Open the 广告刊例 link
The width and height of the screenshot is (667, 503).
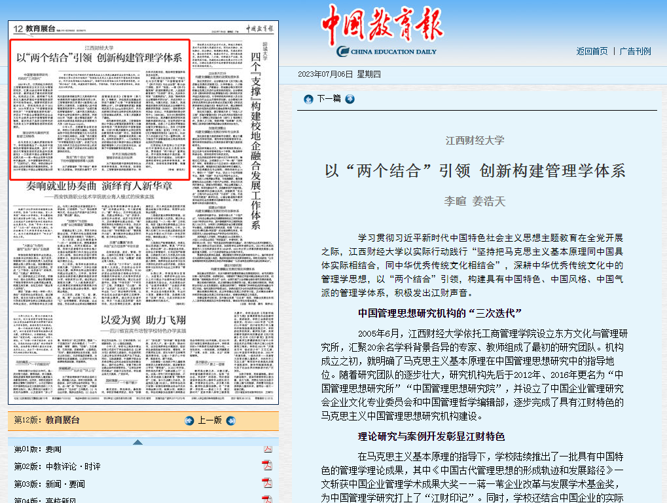click(635, 52)
